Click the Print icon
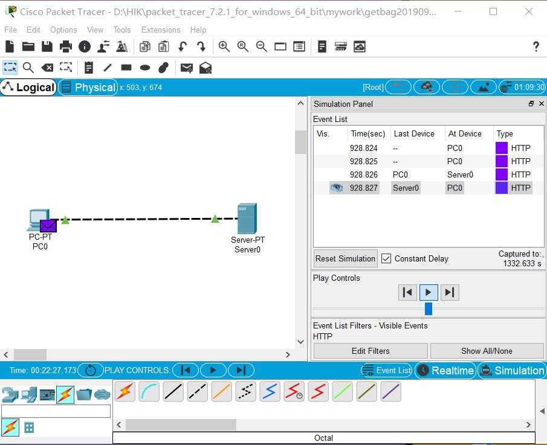The height and width of the screenshot is (445, 547). (66, 46)
